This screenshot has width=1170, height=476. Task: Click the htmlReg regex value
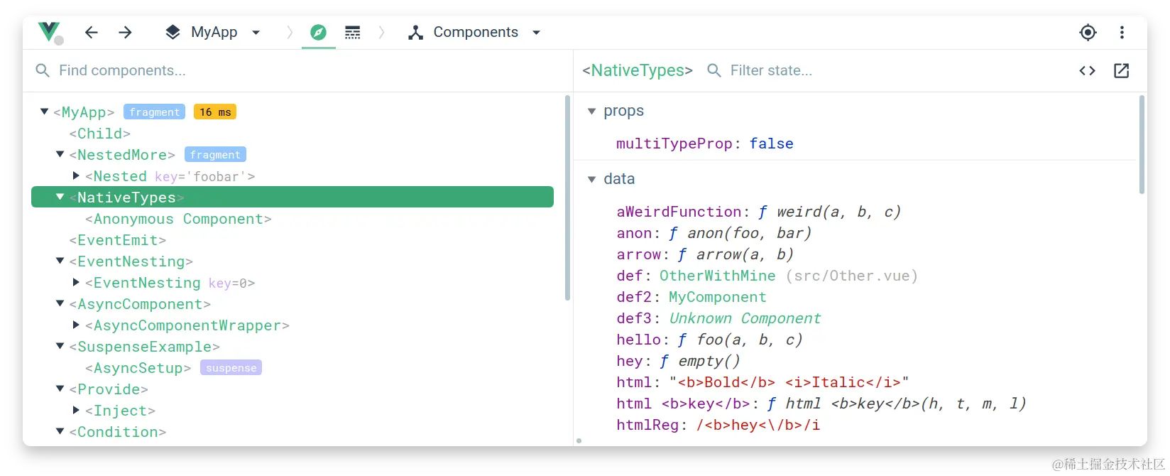coord(758,425)
